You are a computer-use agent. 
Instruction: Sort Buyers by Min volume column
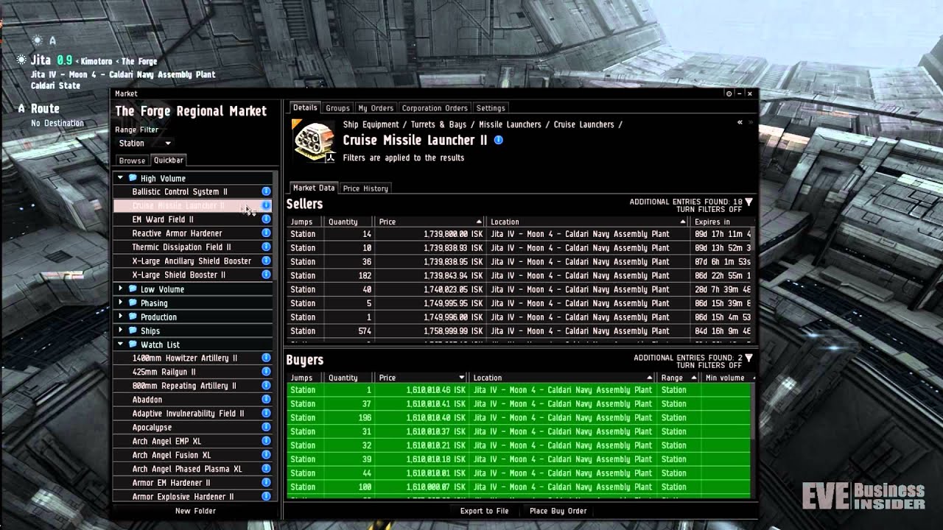(x=728, y=378)
